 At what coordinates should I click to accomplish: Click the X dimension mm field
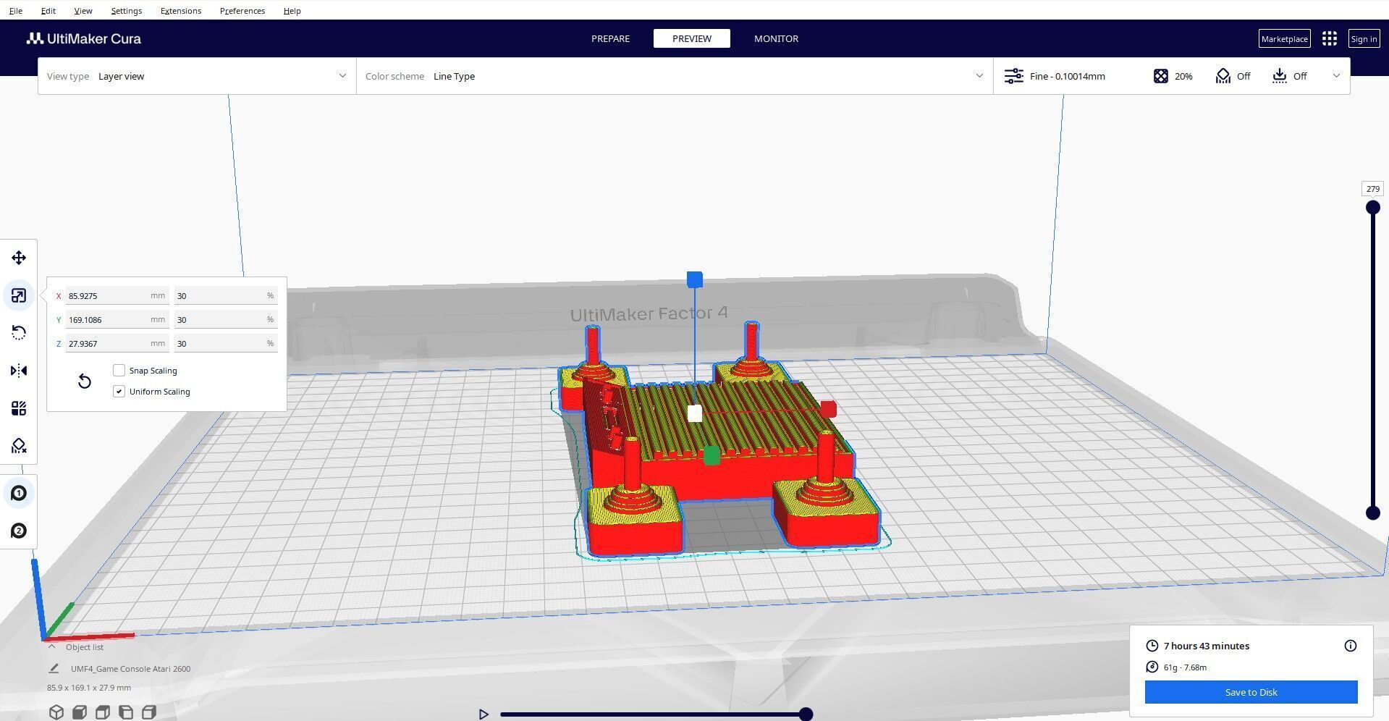(x=117, y=295)
